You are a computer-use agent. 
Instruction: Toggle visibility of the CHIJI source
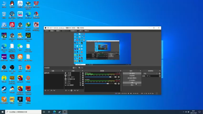(x=80, y=81)
